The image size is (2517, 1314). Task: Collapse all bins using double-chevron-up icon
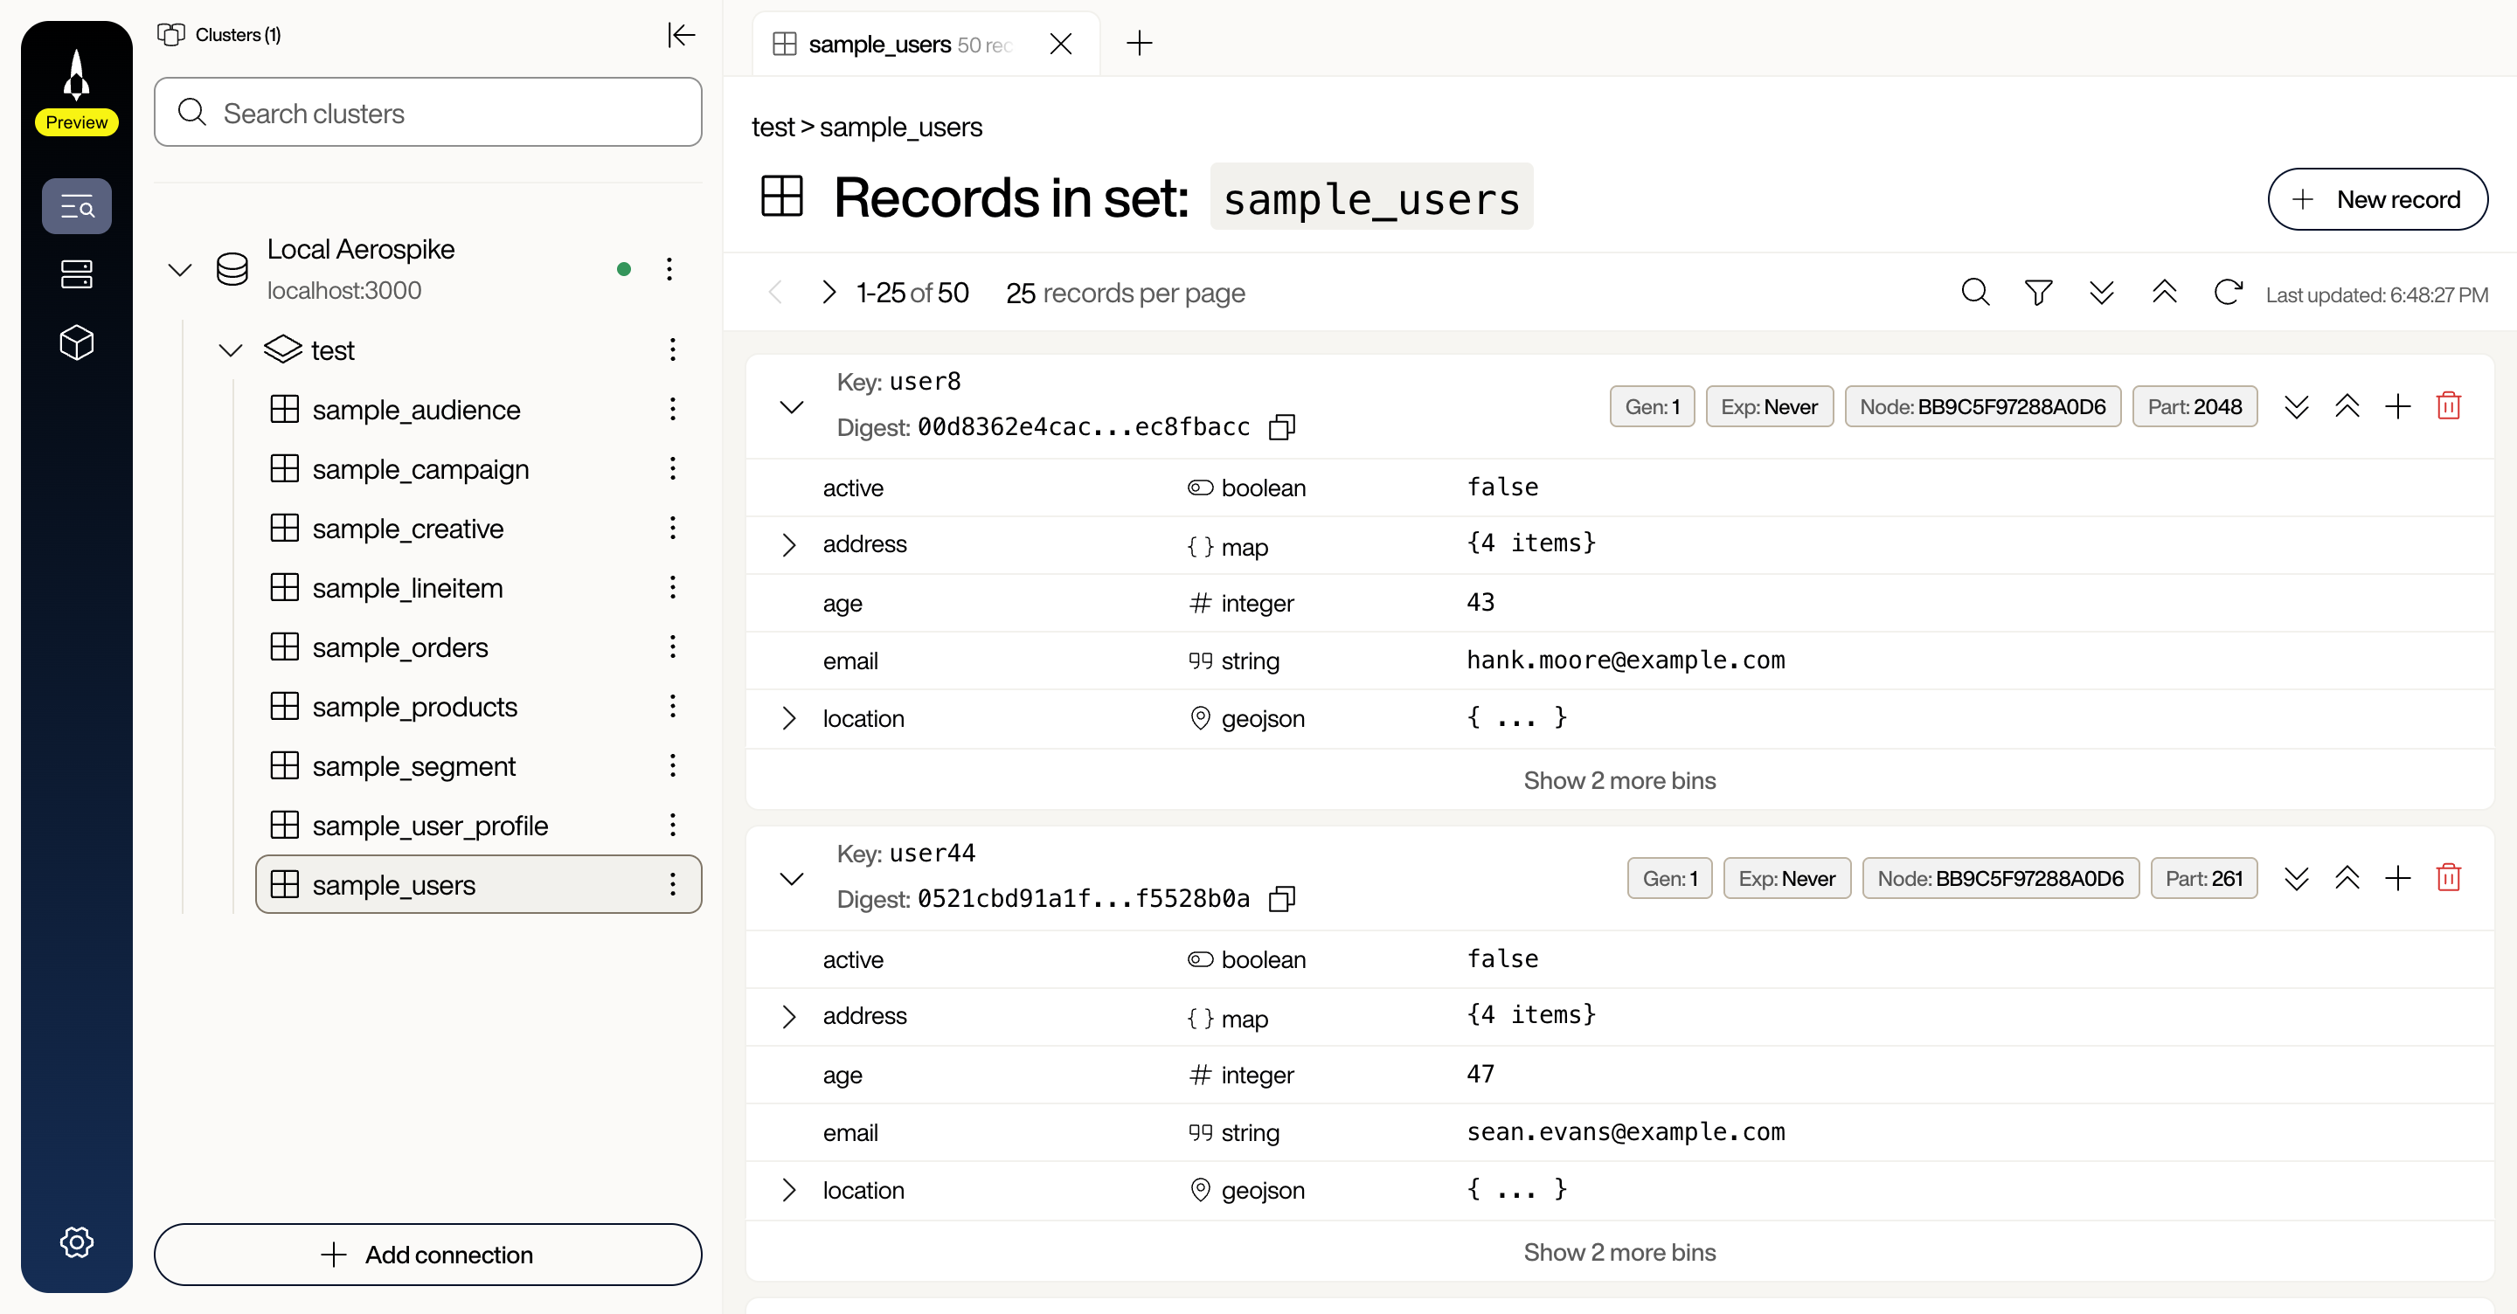(x=2166, y=292)
